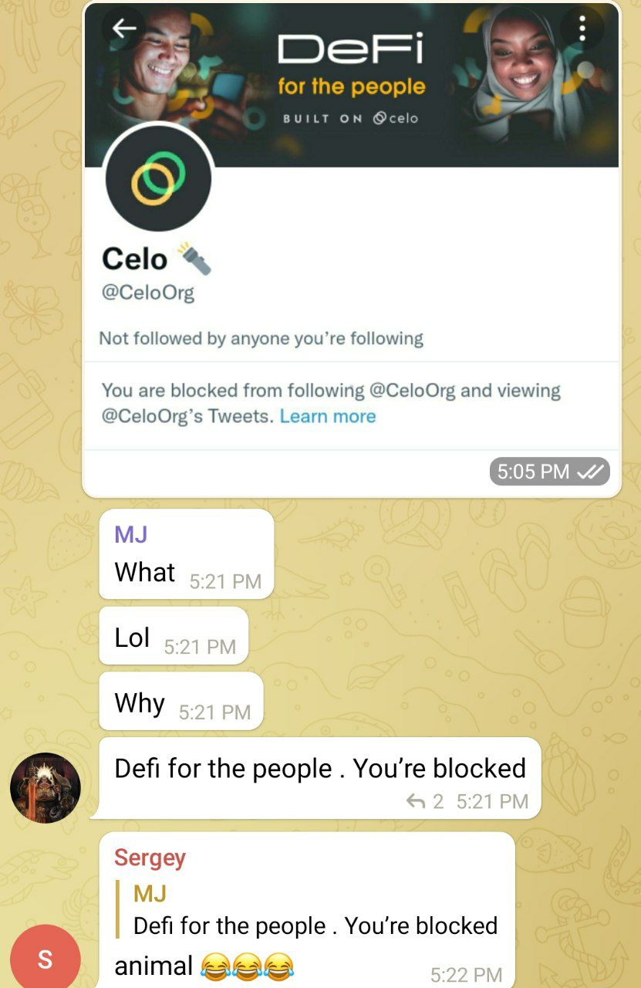The height and width of the screenshot is (988, 641).
Task: Tap the MJ sender name
Action: (130, 533)
